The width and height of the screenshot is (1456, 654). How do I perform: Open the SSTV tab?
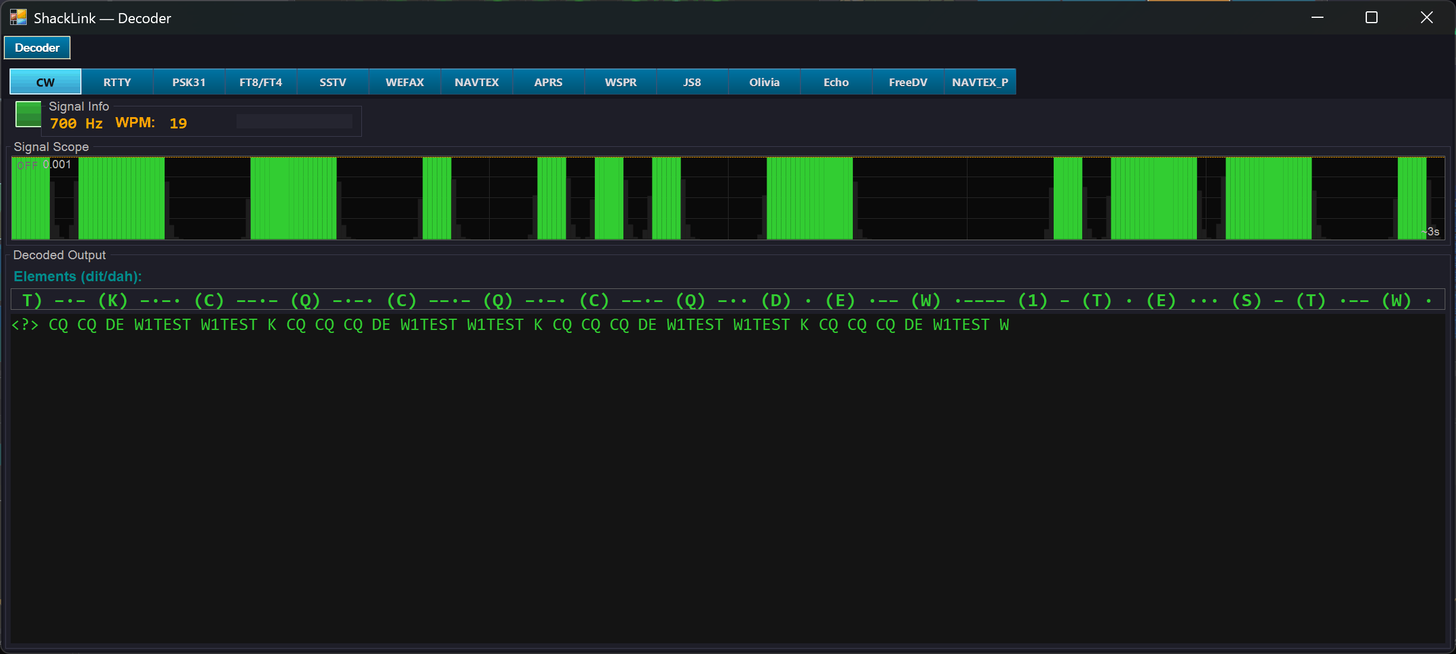333,82
